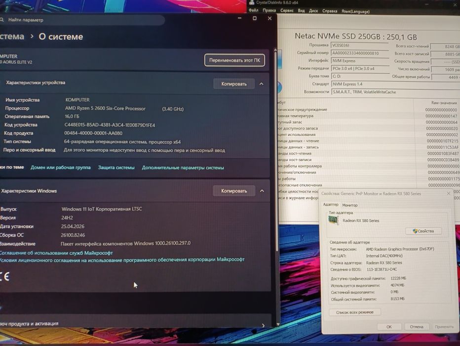
Task: Open the Файл menu in CrystalDiskInfo
Action: click(254, 10)
